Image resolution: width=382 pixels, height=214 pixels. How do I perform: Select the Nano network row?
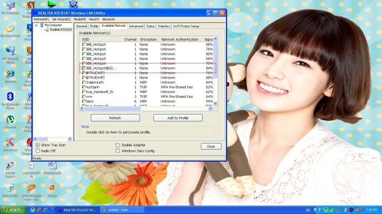coord(147,101)
